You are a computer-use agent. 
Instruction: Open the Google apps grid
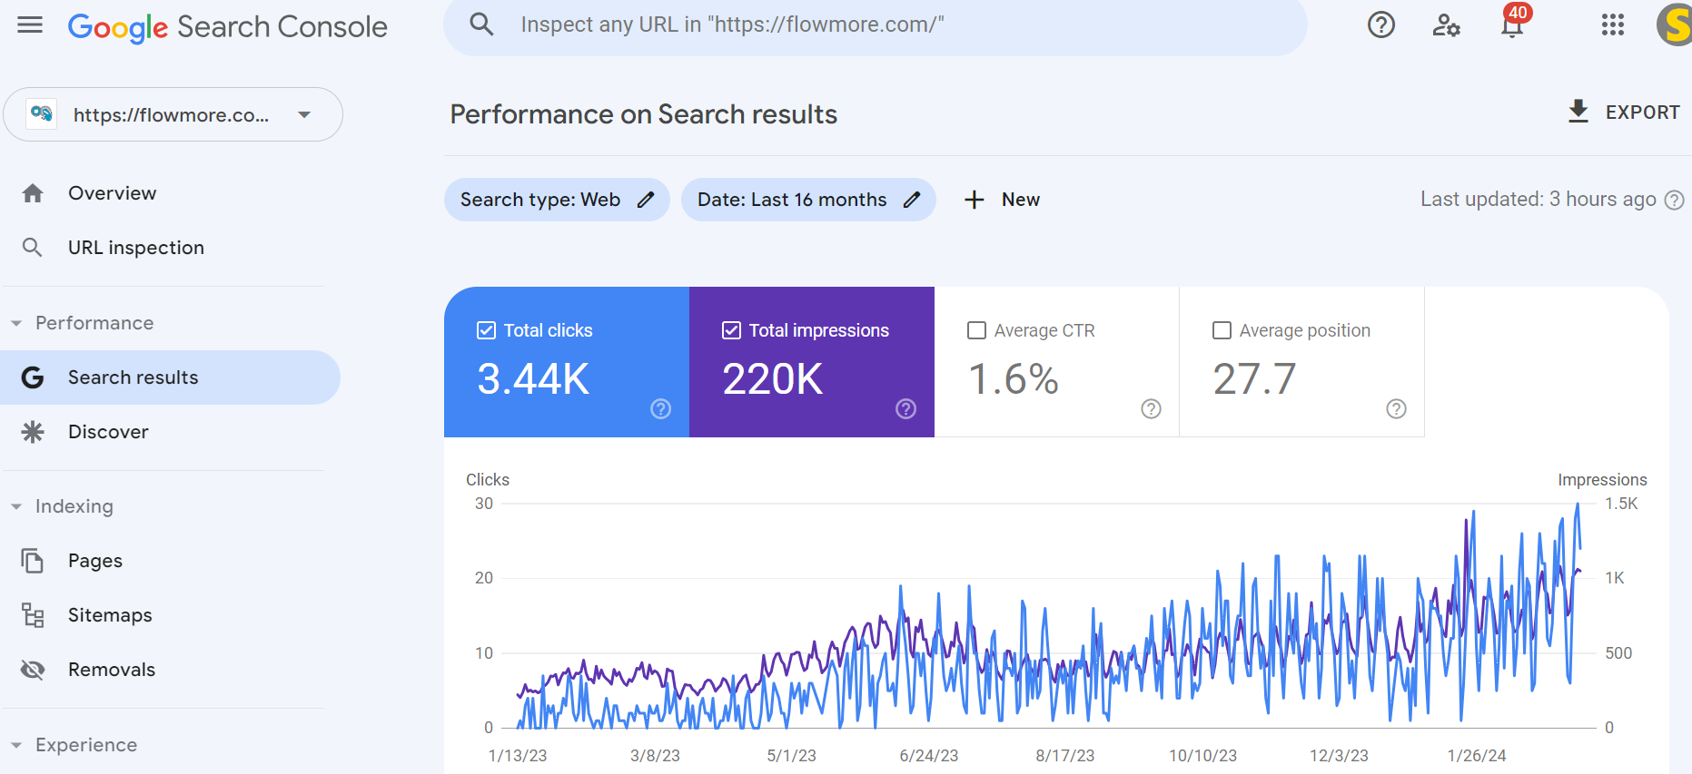[x=1613, y=24]
